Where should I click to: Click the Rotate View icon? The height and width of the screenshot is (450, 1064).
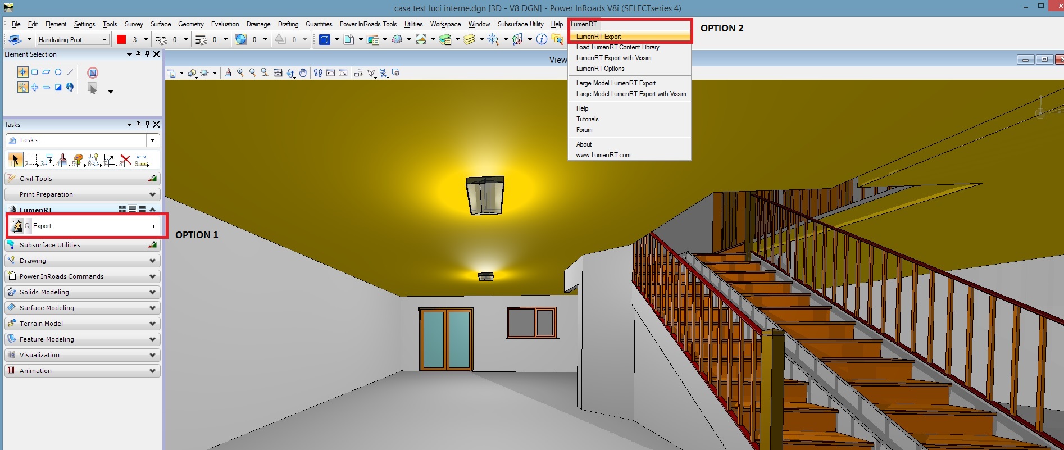(x=290, y=73)
